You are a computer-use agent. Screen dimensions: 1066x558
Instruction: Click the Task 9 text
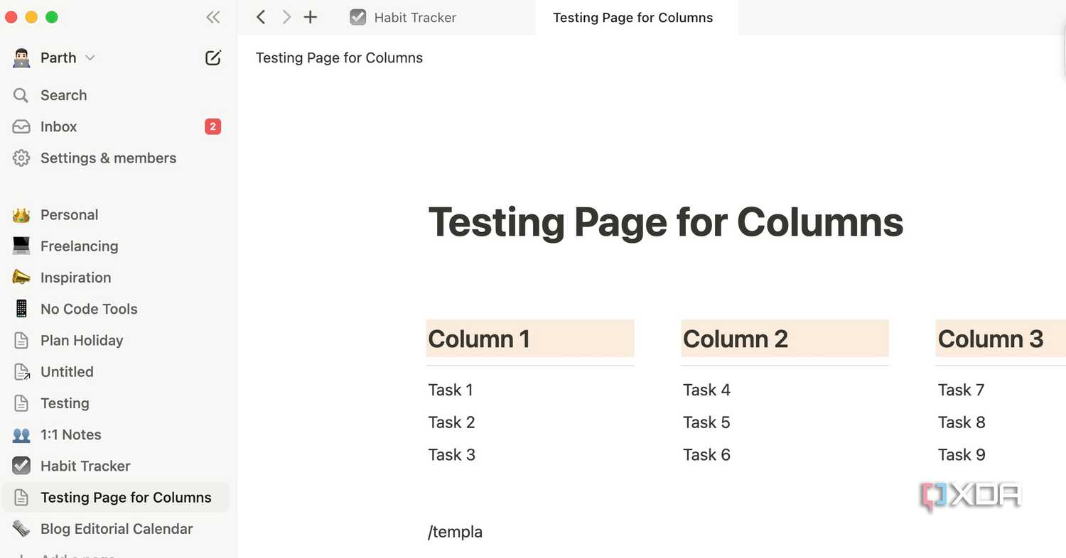(x=962, y=455)
